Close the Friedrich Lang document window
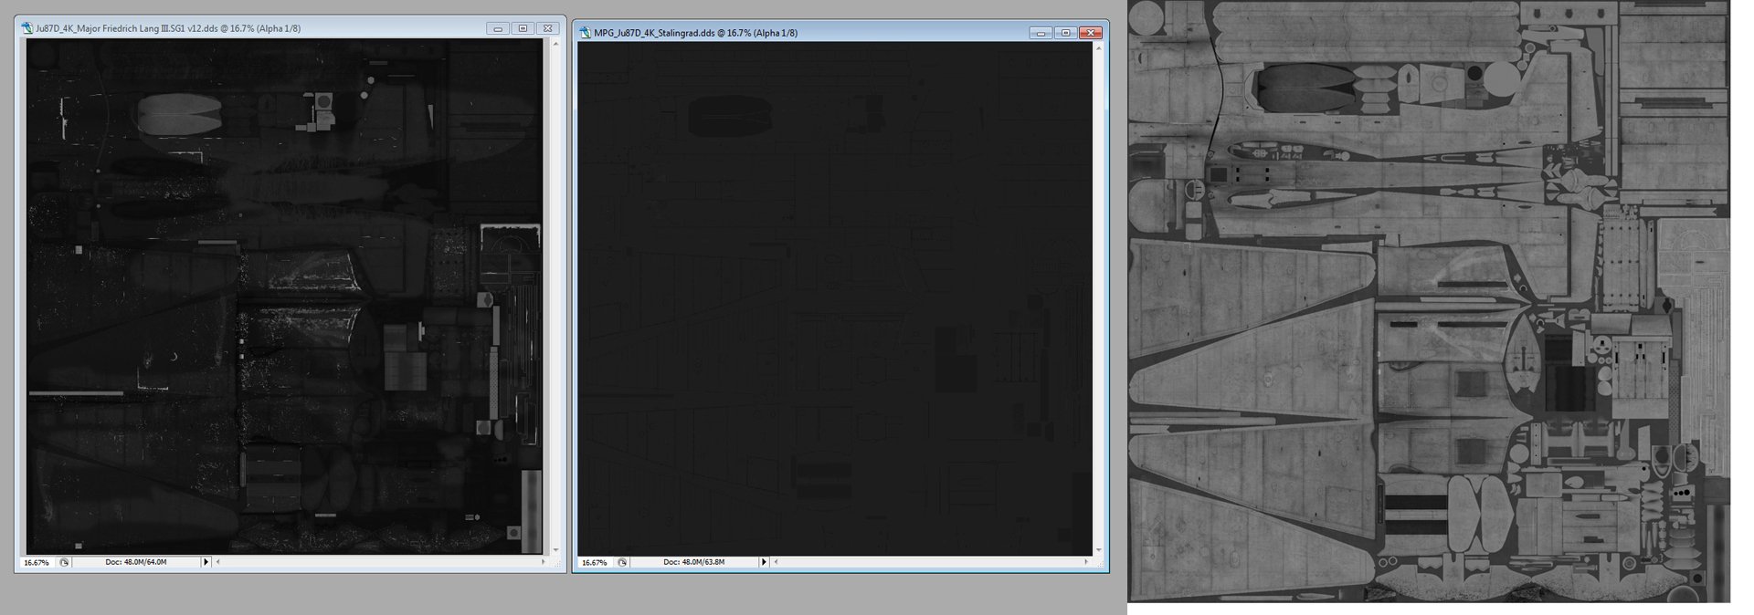 547,28
